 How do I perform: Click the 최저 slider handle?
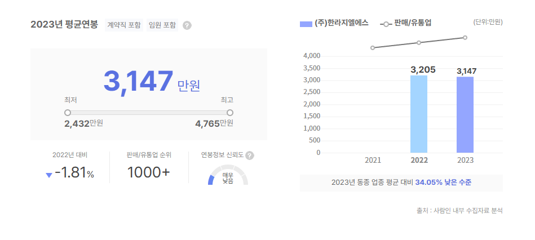pyautogui.click(x=68, y=113)
